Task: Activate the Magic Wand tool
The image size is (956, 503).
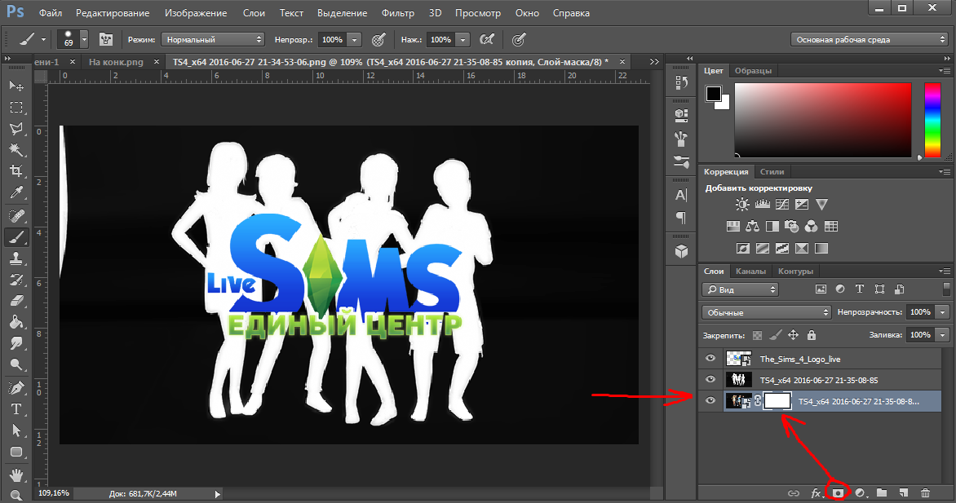Action: 16,150
